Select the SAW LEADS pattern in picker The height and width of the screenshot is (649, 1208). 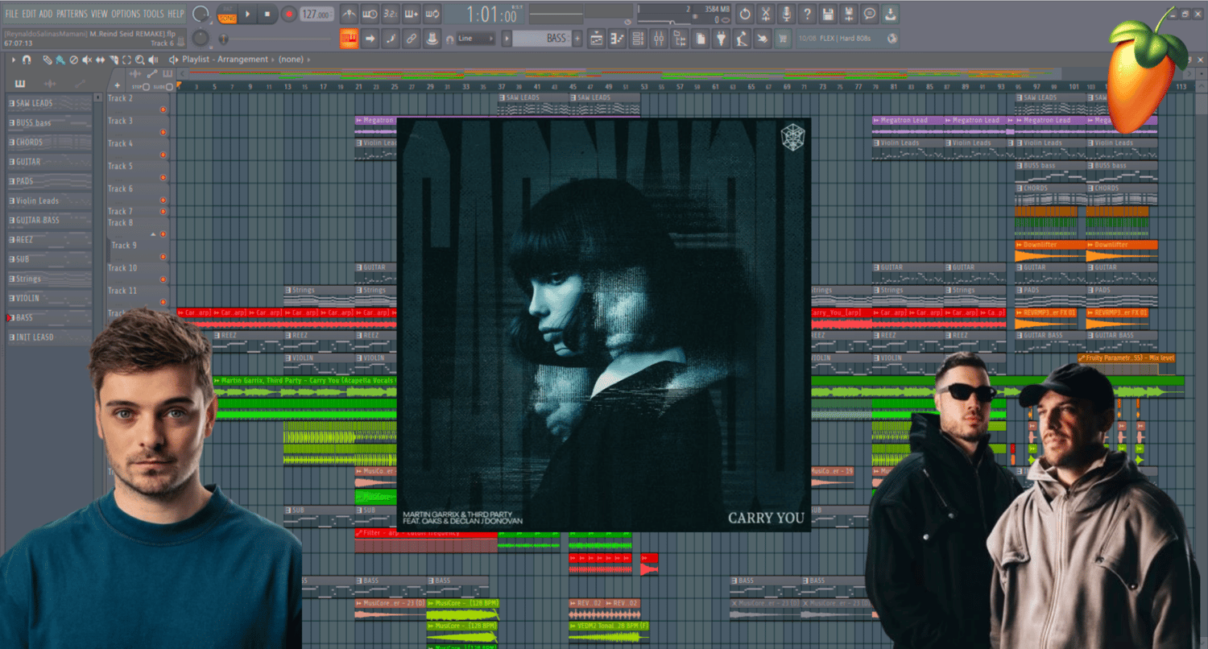coord(50,103)
